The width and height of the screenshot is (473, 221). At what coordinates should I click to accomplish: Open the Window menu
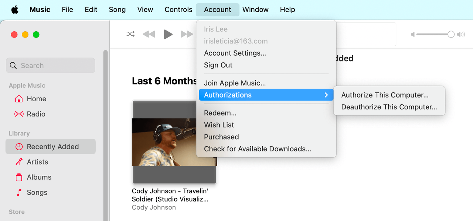255,10
